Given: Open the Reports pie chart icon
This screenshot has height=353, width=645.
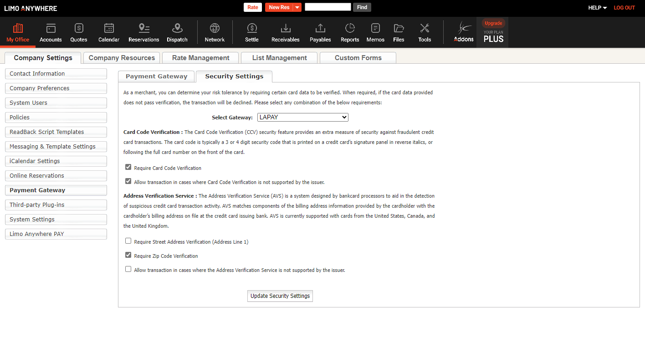Looking at the screenshot, I should (x=350, y=29).
